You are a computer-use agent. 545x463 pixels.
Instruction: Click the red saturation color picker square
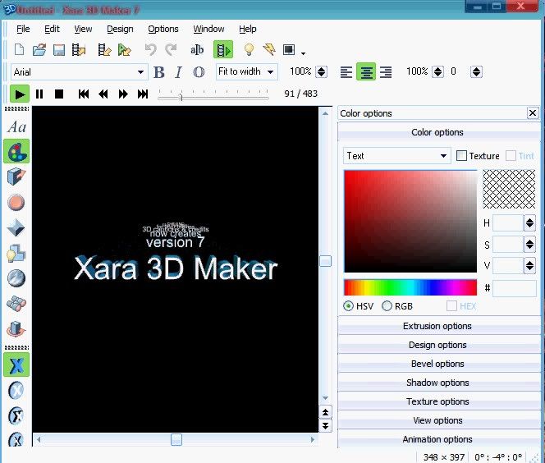[410, 221]
